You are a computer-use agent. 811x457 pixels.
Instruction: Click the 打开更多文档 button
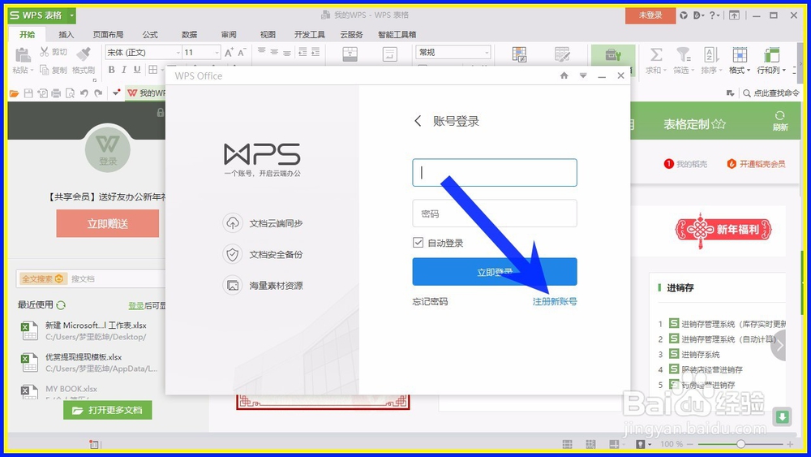click(108, 410)
